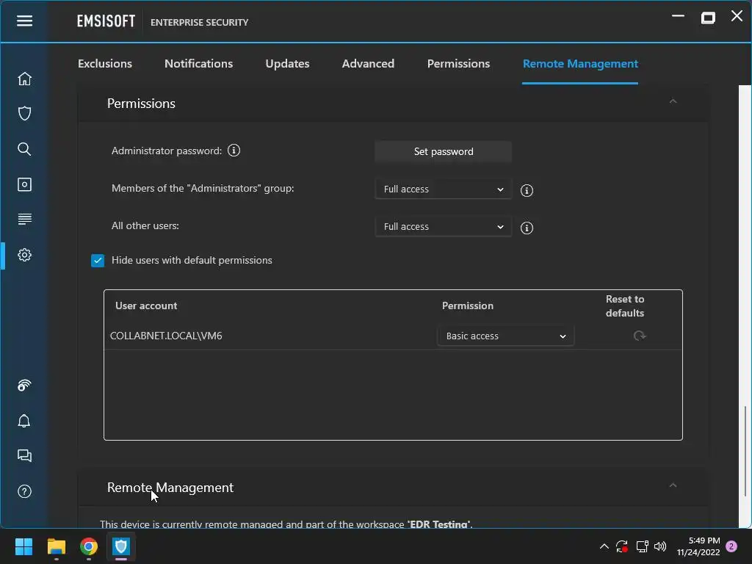The height and width of the screenshot is (564, 752).
Task: Switch to the Notifications tab
Action: (198, 64)
